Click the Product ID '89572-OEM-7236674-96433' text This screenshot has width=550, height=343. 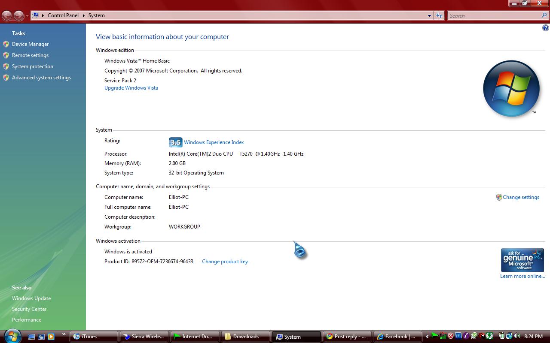tap(162, 262)
